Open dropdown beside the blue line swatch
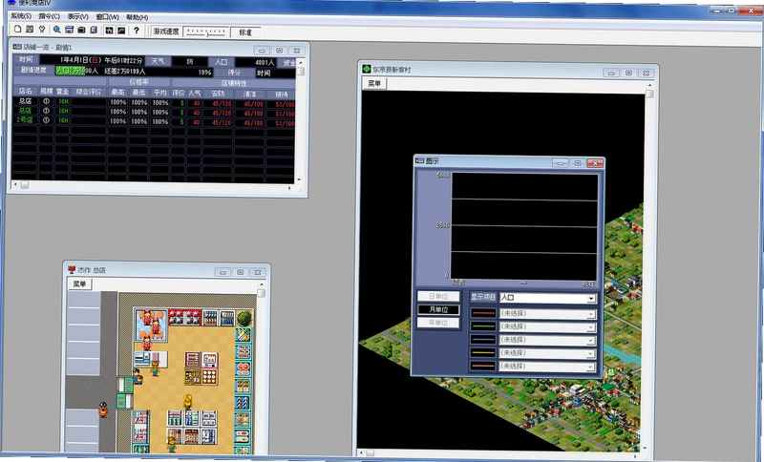This screenshot has height=462, width=764. pyautogui.click(x=547, y=340)
